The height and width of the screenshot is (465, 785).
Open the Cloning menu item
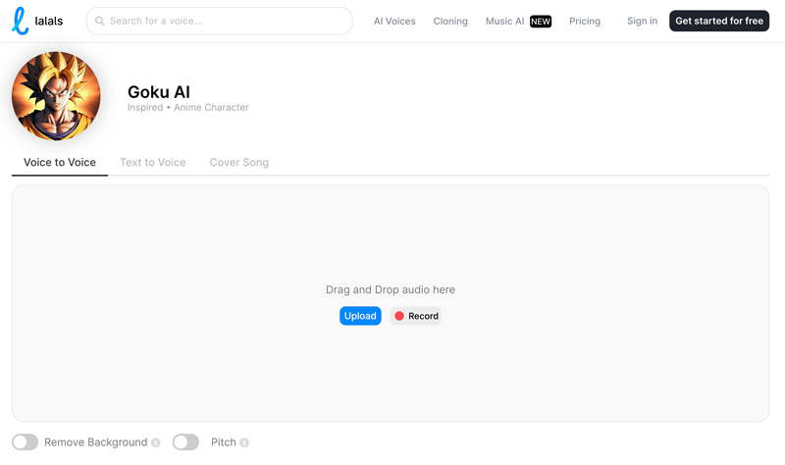coord(450,21)
